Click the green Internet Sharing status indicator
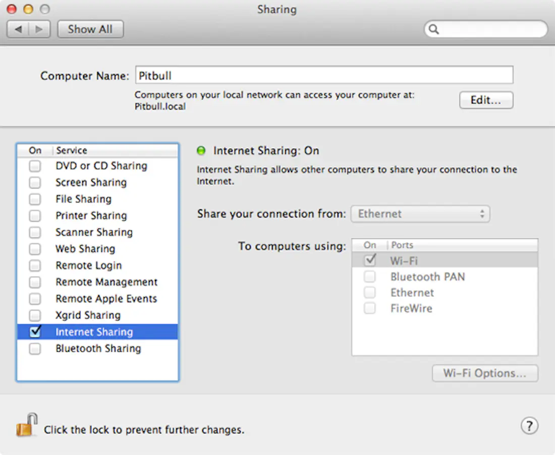Screen dimensions: 555x455 [201, 150]
